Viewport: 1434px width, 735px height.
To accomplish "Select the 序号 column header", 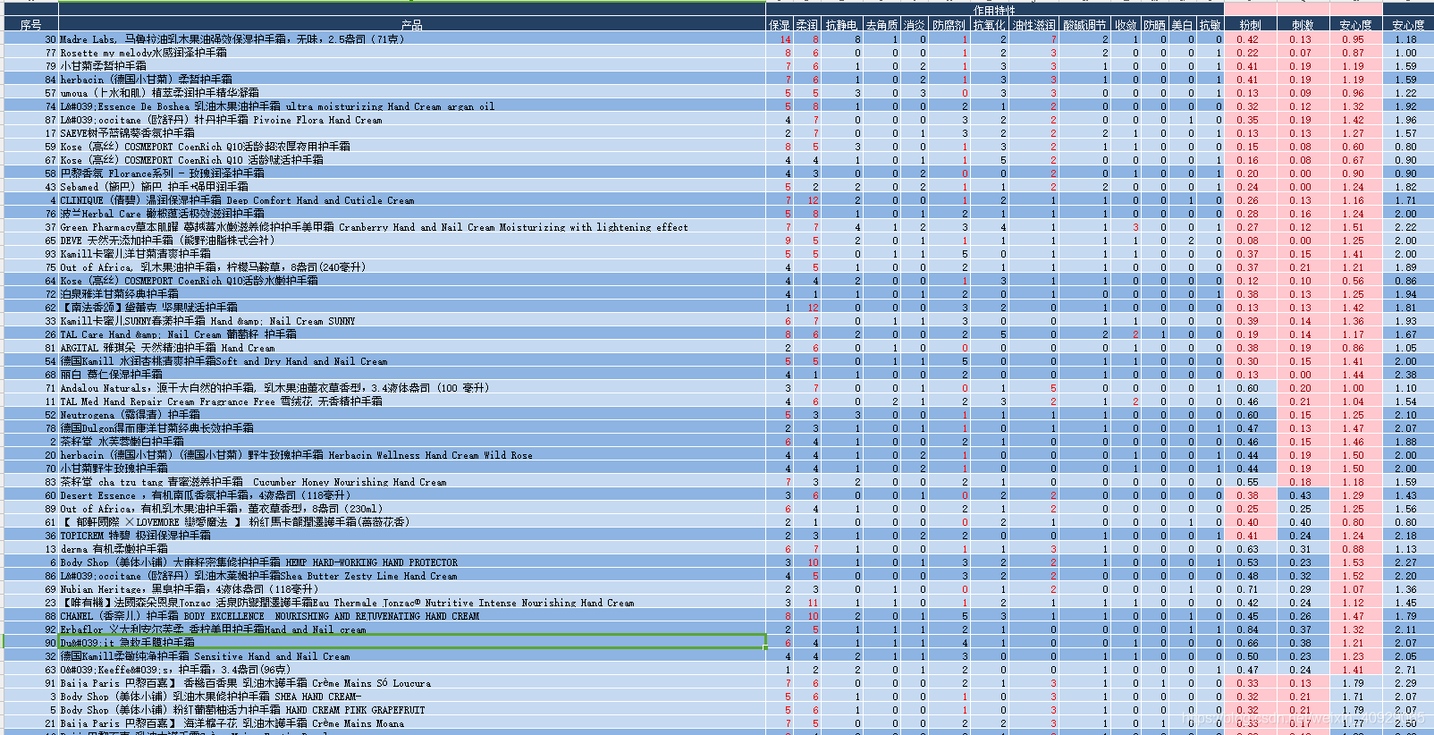I will (x=30, y=25).
